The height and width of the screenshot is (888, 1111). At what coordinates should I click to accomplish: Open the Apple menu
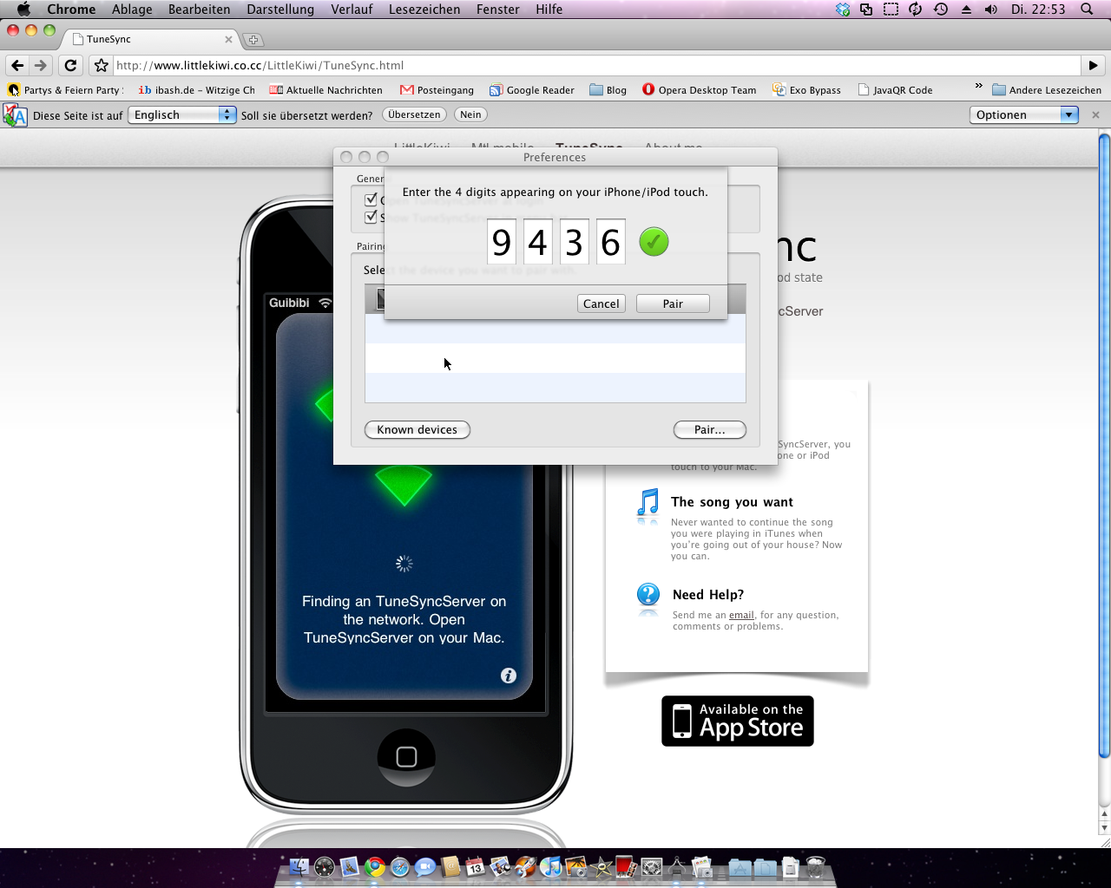[x=23, y=10]
